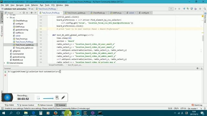
Task: Click Hide Project panel icon
Action: 36,13
